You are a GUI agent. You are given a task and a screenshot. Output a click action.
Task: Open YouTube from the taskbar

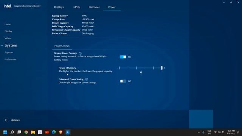point(47,132)
